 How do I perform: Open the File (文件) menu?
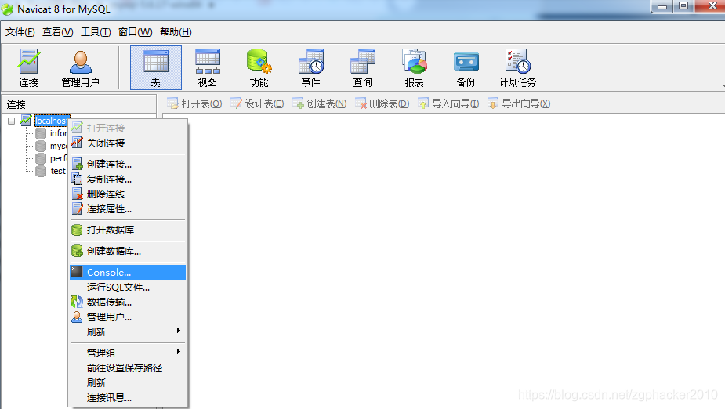click(x=20, y=32)
